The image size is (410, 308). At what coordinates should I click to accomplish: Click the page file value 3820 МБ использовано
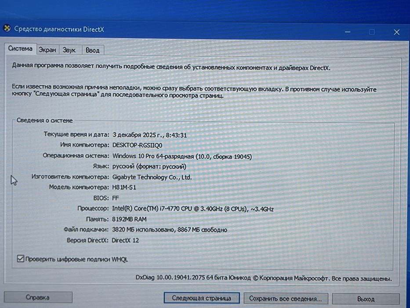click(170, 230)
